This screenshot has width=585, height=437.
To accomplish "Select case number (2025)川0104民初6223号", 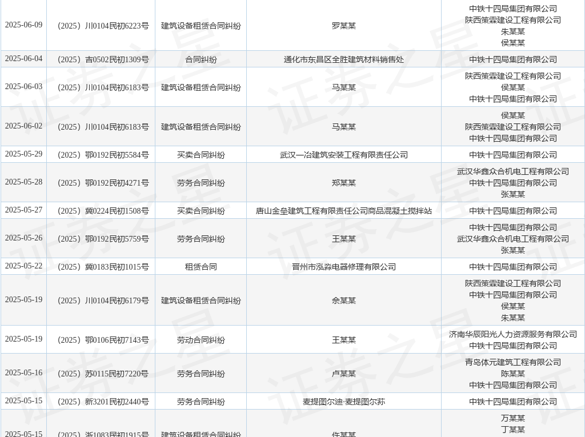I will tap(103, 26).
